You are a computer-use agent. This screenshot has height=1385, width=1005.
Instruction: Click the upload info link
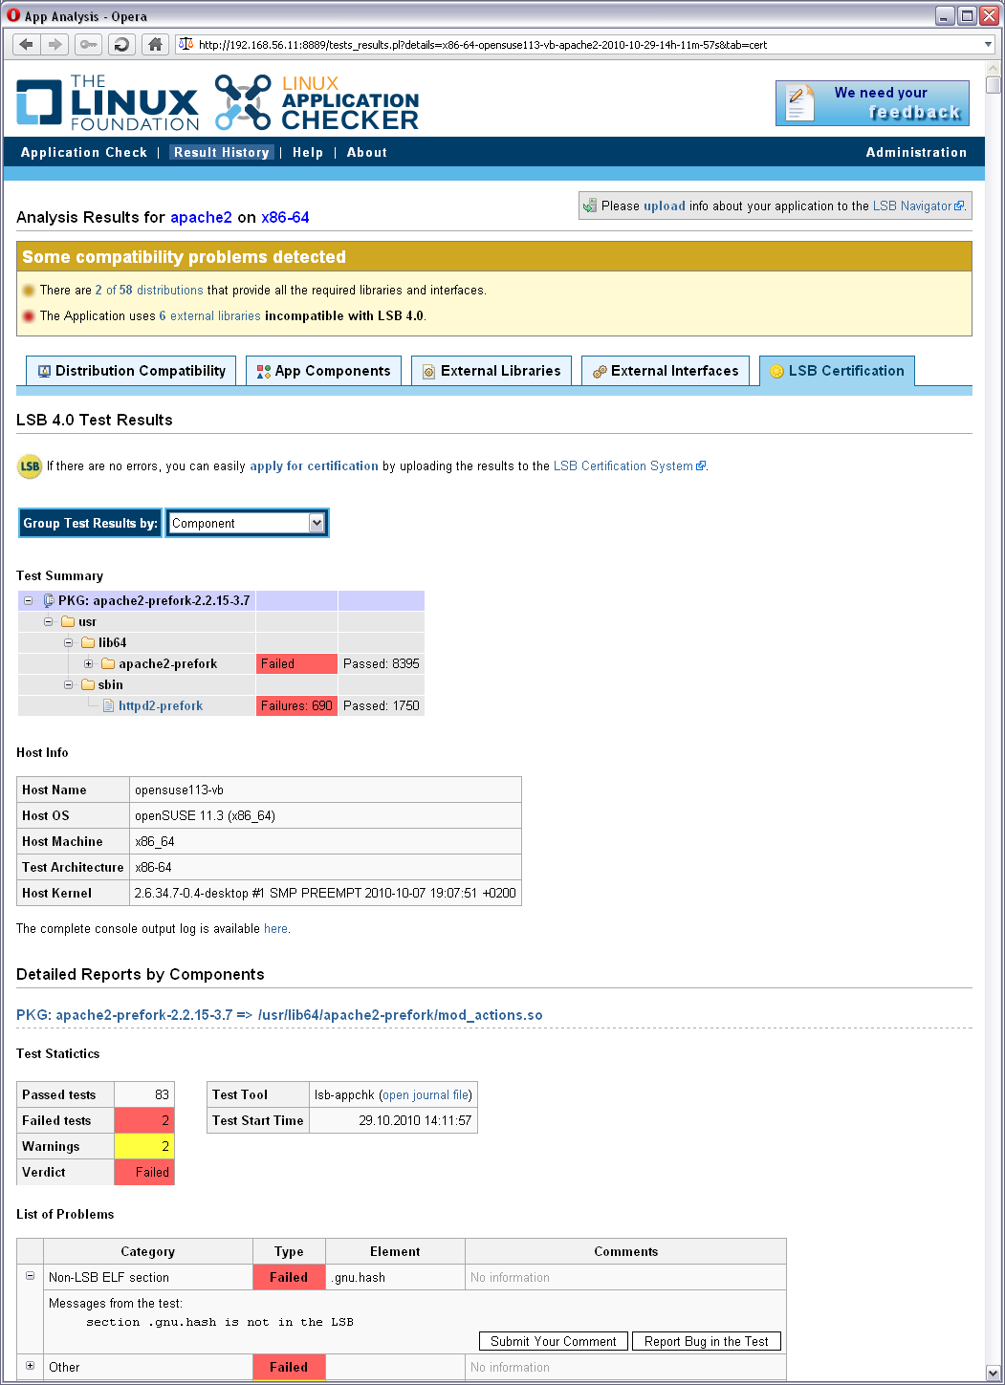coord(665,206)
